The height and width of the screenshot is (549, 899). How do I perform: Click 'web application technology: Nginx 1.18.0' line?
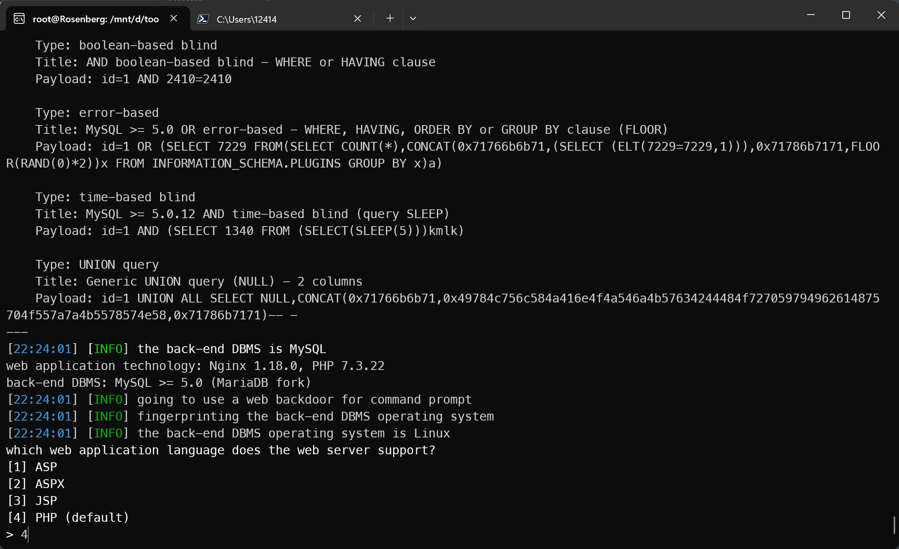[195, 365]
